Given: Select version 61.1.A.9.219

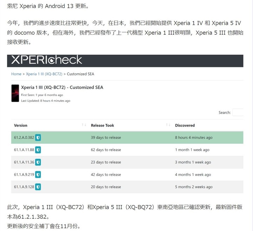Looking at the screenshot, I should [x=24, y=175].
